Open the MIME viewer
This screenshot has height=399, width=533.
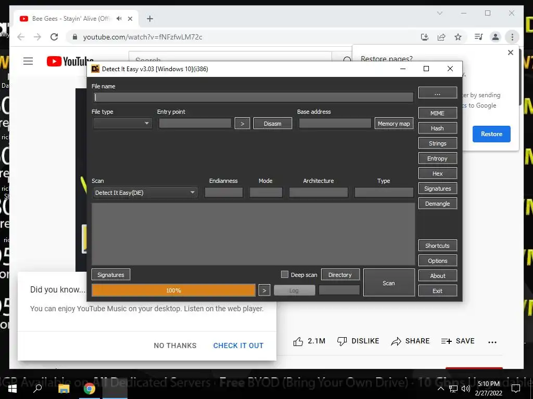pos(437,113)
